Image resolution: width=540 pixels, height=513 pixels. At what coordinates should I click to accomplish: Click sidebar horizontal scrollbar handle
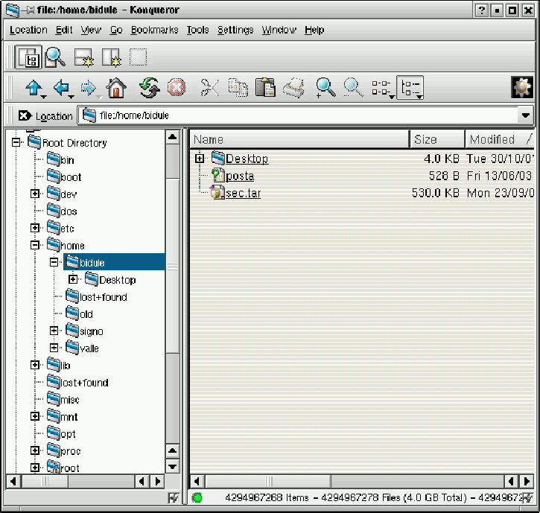point(45,481)
